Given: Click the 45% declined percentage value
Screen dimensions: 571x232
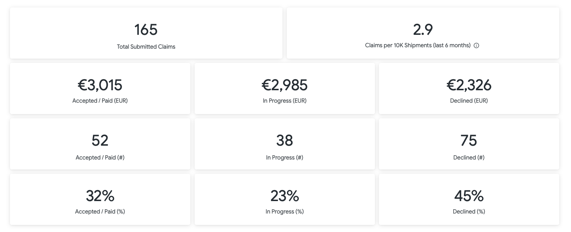Looking at the screenshot, I should [x=469, y=196].
